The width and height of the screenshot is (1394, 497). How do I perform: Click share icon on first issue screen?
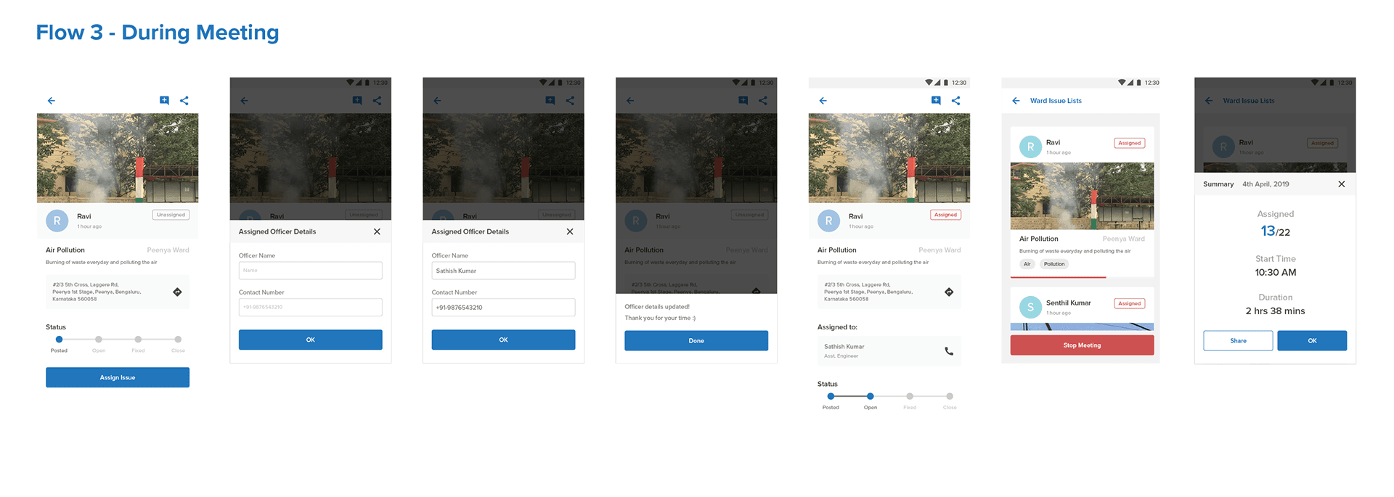coord(184,101)
